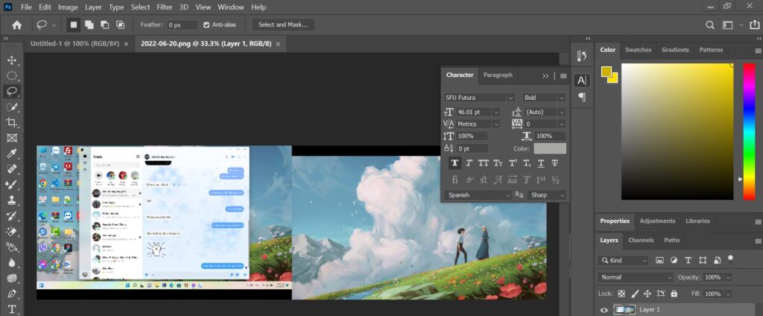763x316 pixels.
Task: Apply Superscript text style
Action: 513,163
